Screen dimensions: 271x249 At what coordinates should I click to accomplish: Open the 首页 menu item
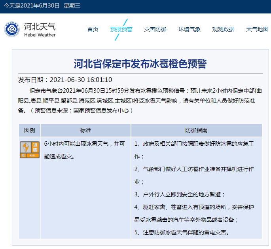click(x=93, y=29)
